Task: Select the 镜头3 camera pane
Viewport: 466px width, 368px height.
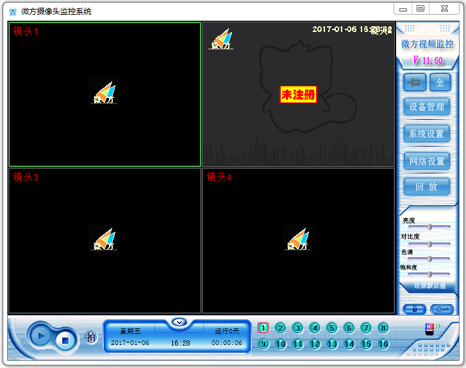Action: (104, 241)
